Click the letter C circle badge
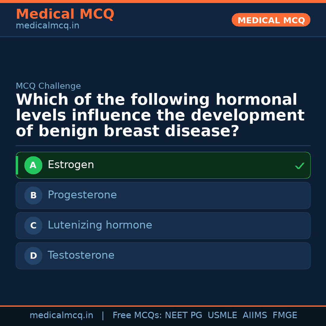The height and width of the screenshot is (326, 326). point(33,226)
